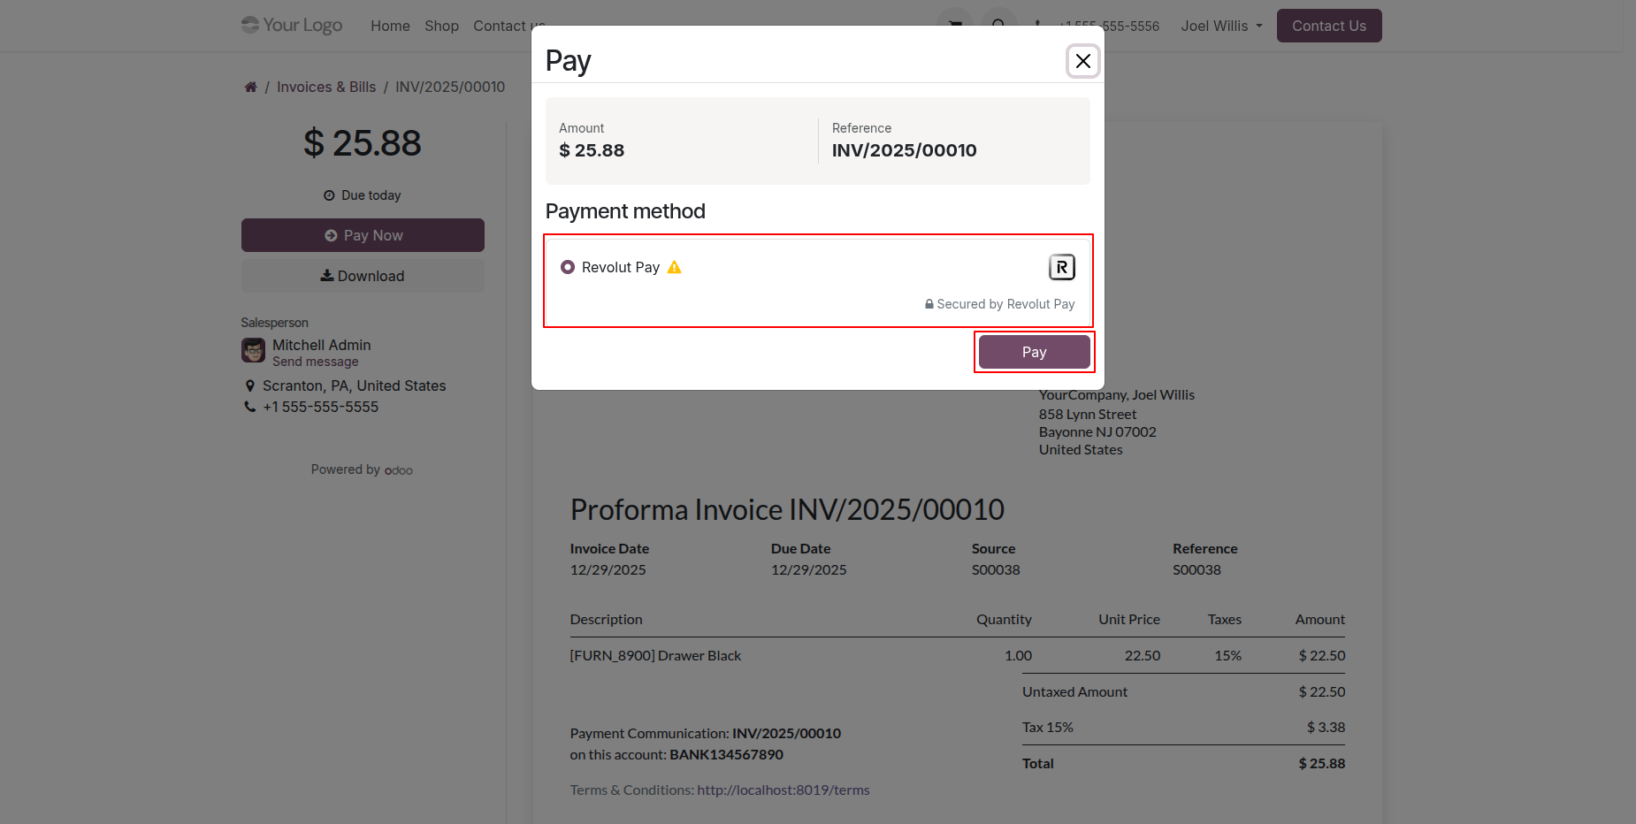The image size is (1636, 824).
Task: Close the Pay dialog
Action: 1082,61
